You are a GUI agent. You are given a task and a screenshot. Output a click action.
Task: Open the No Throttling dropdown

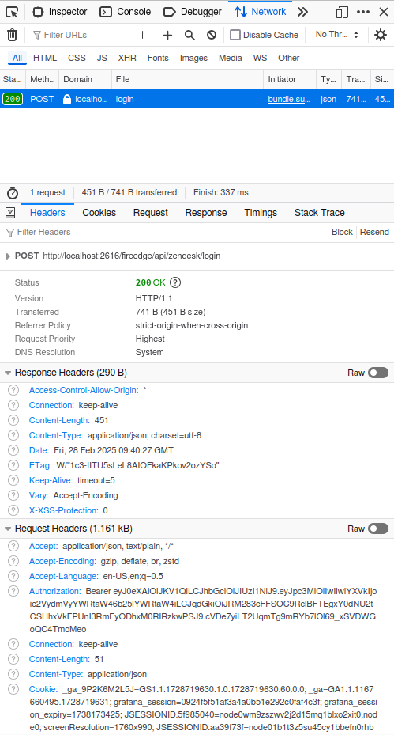click(337, 35)
